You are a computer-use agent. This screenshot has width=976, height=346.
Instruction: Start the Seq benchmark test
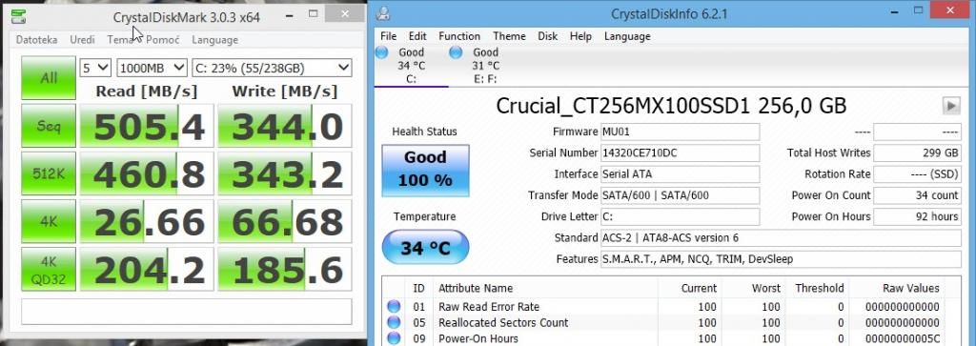pyautogui.click(x=49, y=126)
